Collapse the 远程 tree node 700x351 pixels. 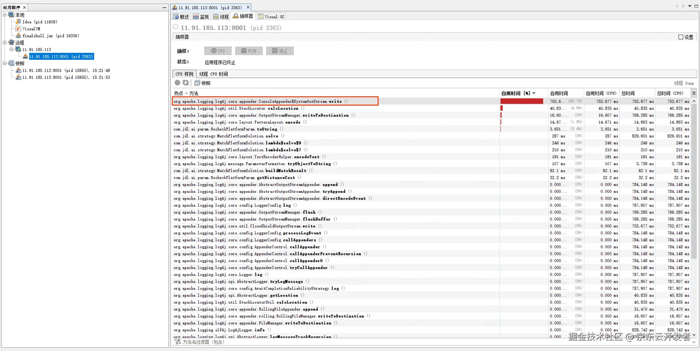point(5,42)
